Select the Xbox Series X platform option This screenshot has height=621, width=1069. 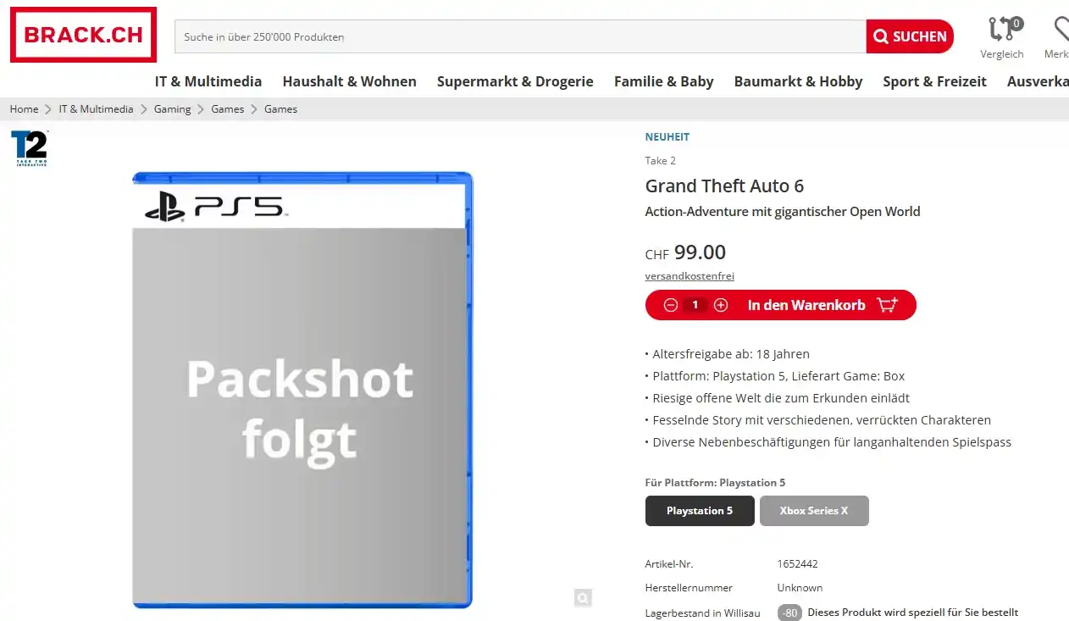(814, 511)
